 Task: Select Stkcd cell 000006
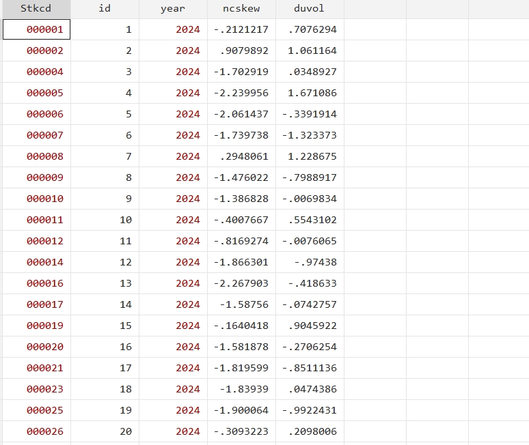click(x=36, y=114)
